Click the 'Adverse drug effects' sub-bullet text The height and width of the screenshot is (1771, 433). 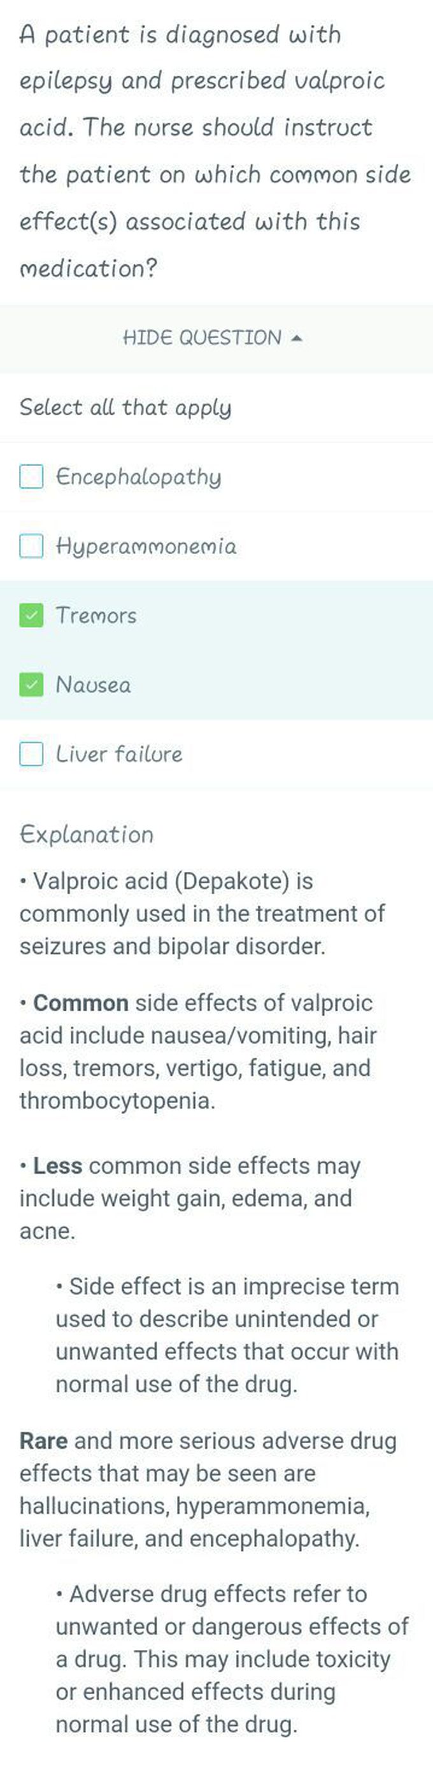232,1659
